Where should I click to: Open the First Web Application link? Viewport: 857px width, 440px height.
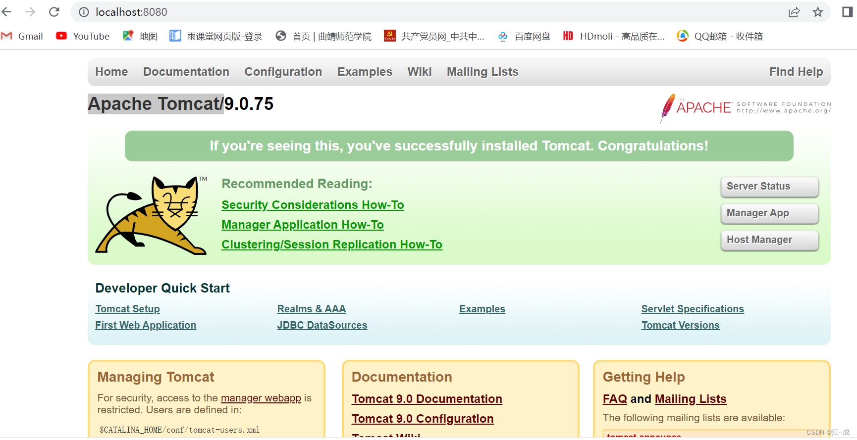146,325
